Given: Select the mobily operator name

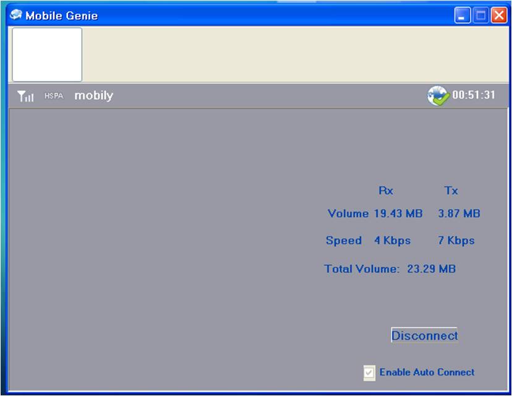Looking at the screenshot, I should tap(93, 96).
